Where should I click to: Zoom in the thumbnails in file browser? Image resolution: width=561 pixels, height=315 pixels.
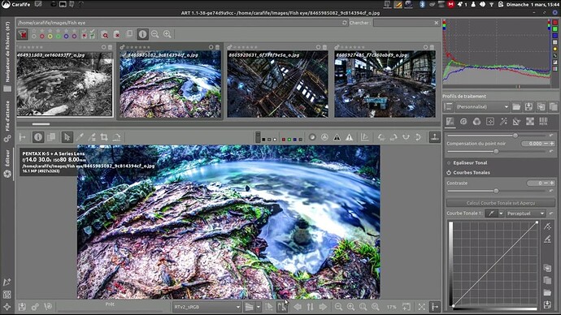(167, 34)
